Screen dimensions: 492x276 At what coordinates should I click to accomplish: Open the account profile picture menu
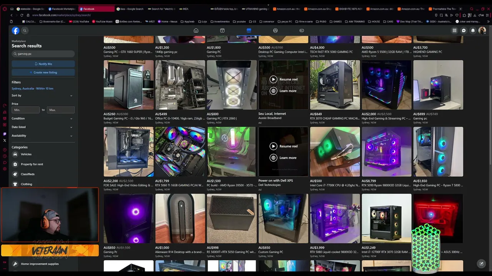(x=482, y=31)
